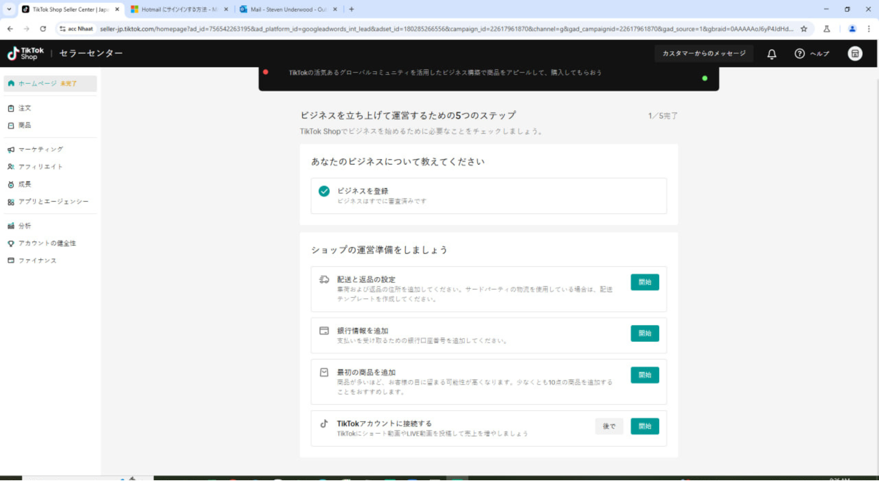Start 銀行情報を追加 with its 開始 button

coord(645,333)
